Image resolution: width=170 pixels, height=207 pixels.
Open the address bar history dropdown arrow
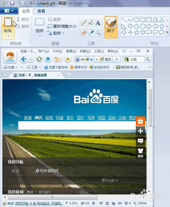(x=97, y=59)
